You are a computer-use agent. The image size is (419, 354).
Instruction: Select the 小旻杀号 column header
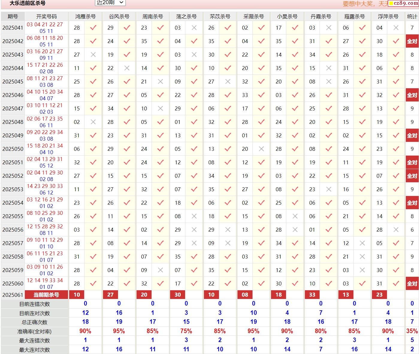[x=287, y=16]
